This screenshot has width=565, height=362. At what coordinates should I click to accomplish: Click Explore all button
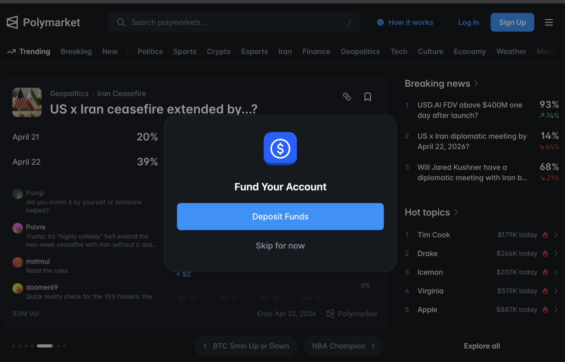pos(482,346)
